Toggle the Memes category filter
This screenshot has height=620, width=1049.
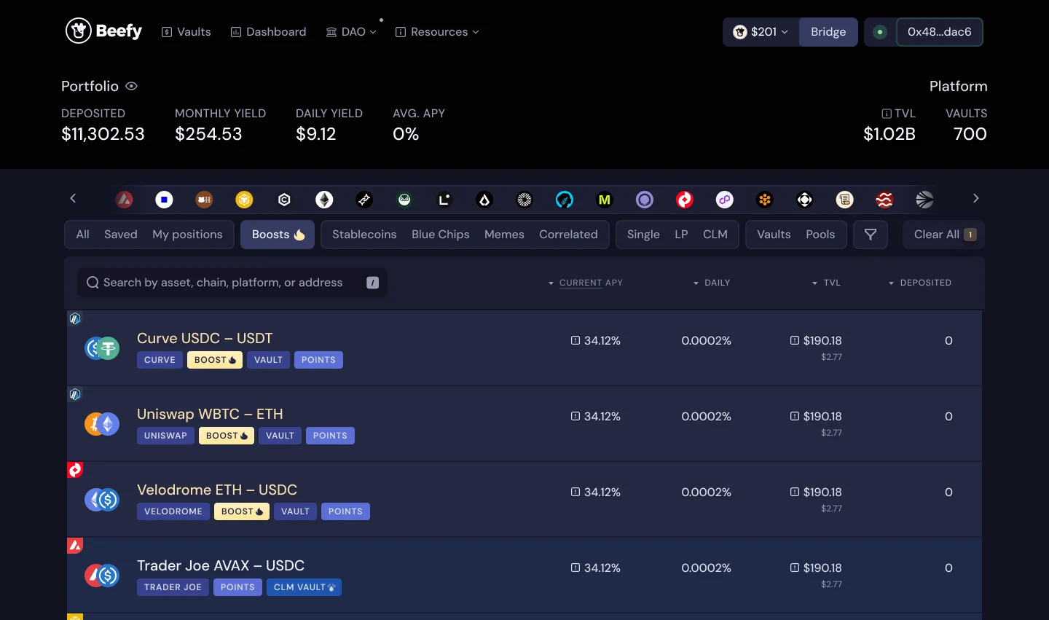[x=504, y=235]
